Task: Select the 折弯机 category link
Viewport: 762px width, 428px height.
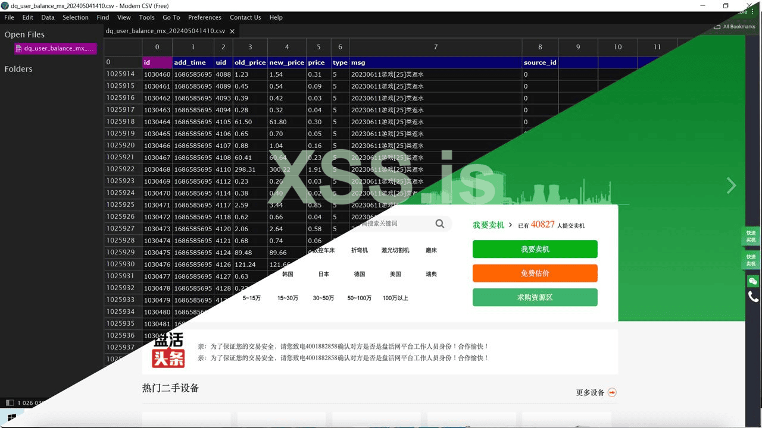Action: pyautogui.click(x=360, y=250)
